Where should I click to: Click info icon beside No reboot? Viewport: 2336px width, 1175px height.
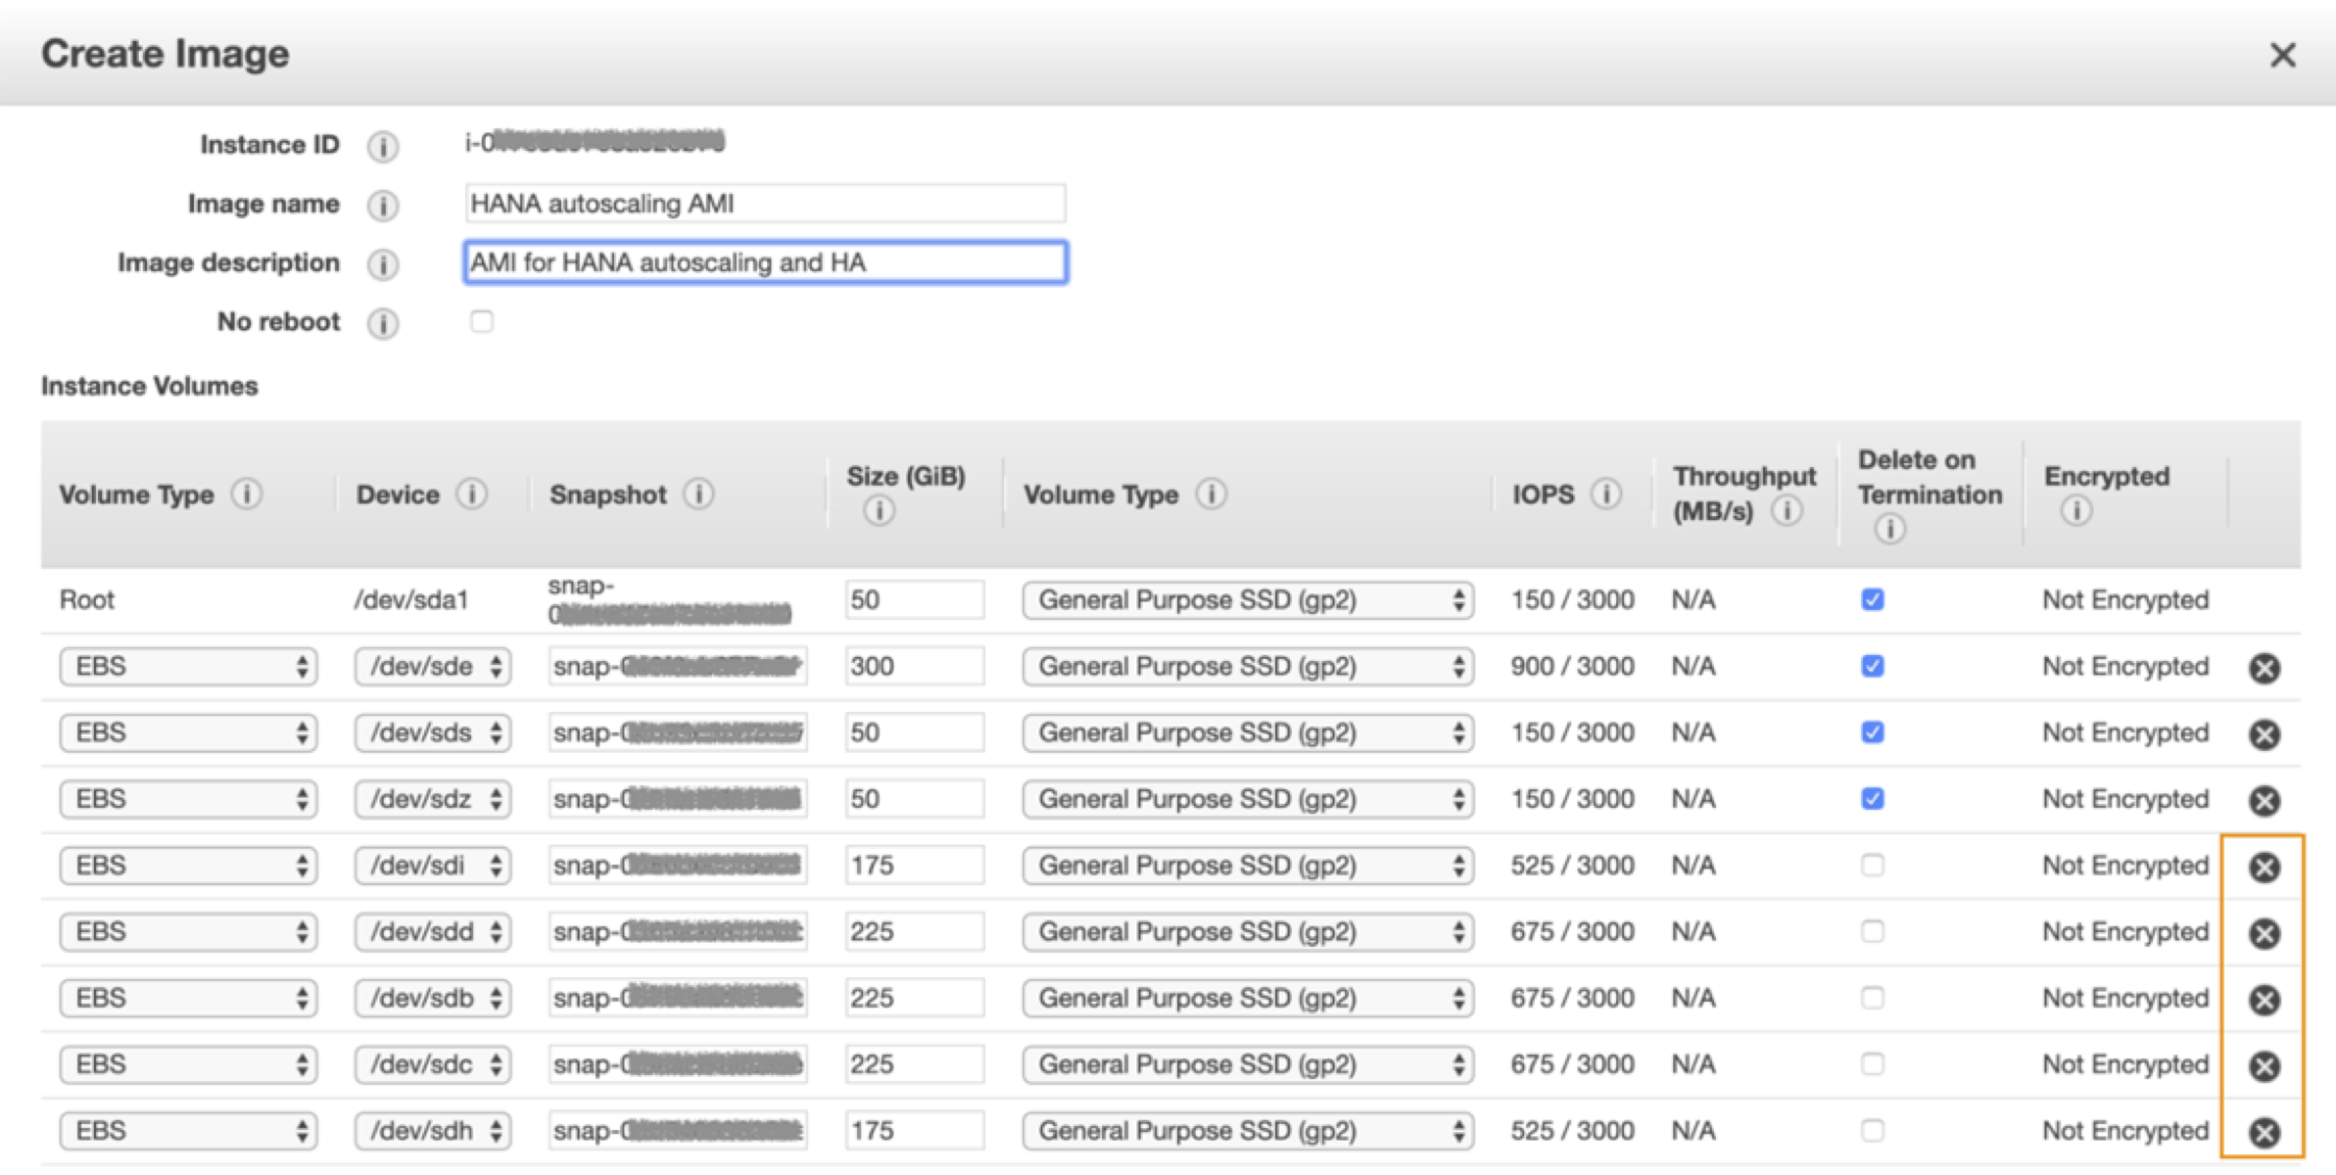click(382, 323)
